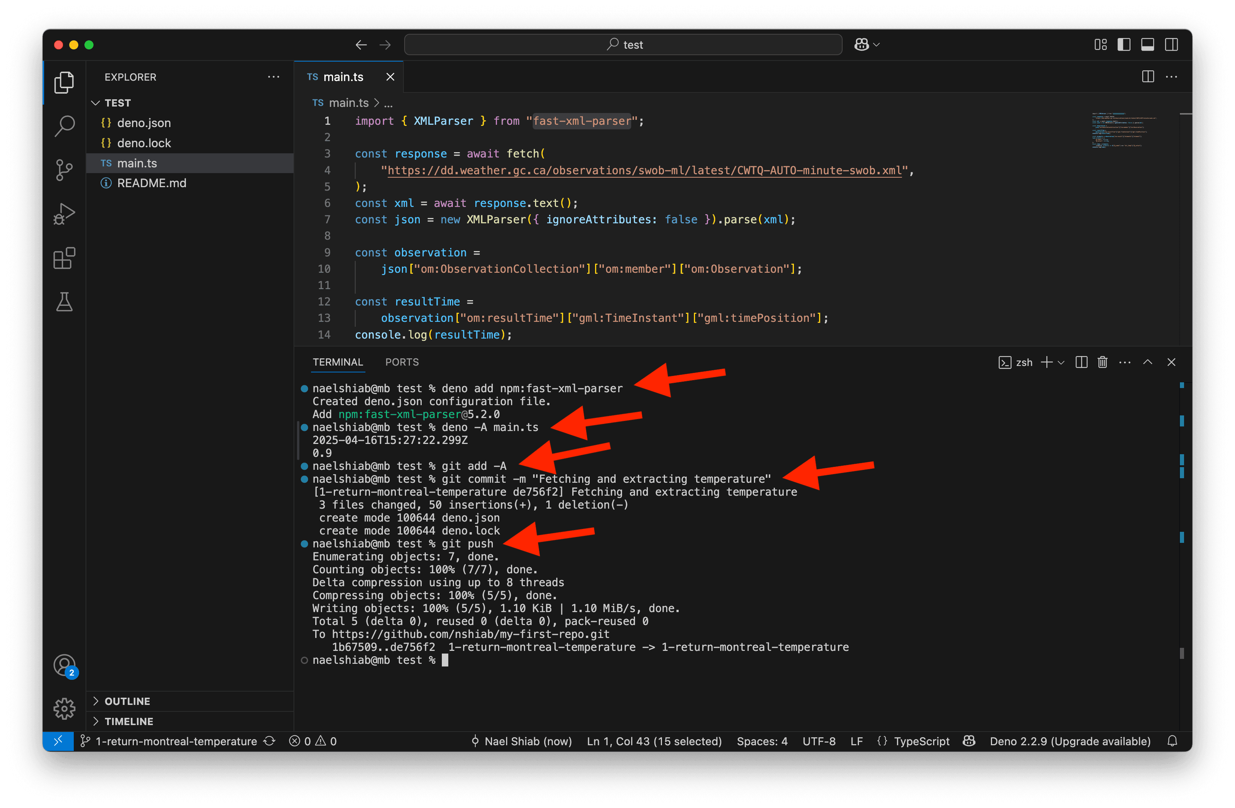Go forward with the right arrow

[385, 45]
